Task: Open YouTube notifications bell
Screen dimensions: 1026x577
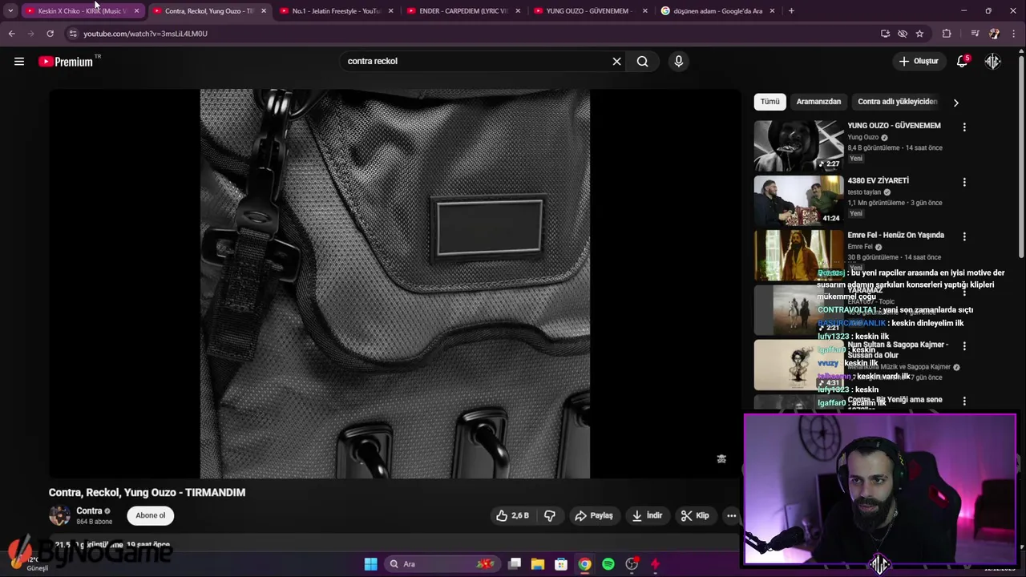Action: click(963, 61)
